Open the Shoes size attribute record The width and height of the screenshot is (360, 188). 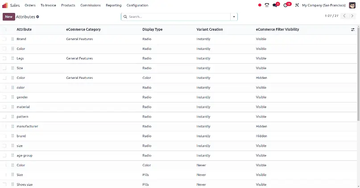(25, 184)
